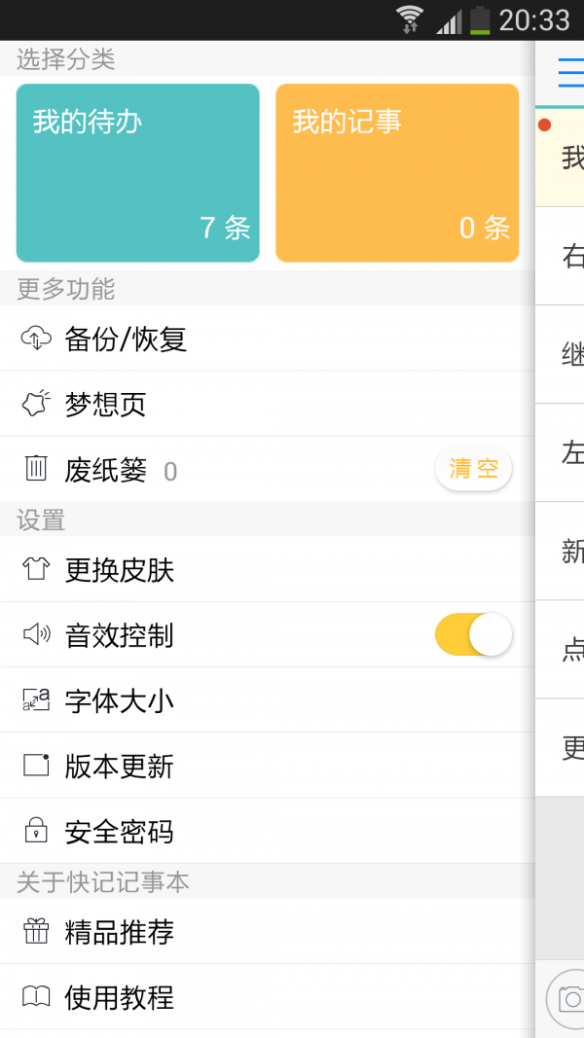
Task: Tap the dream page icon
Action: (36, 404)
